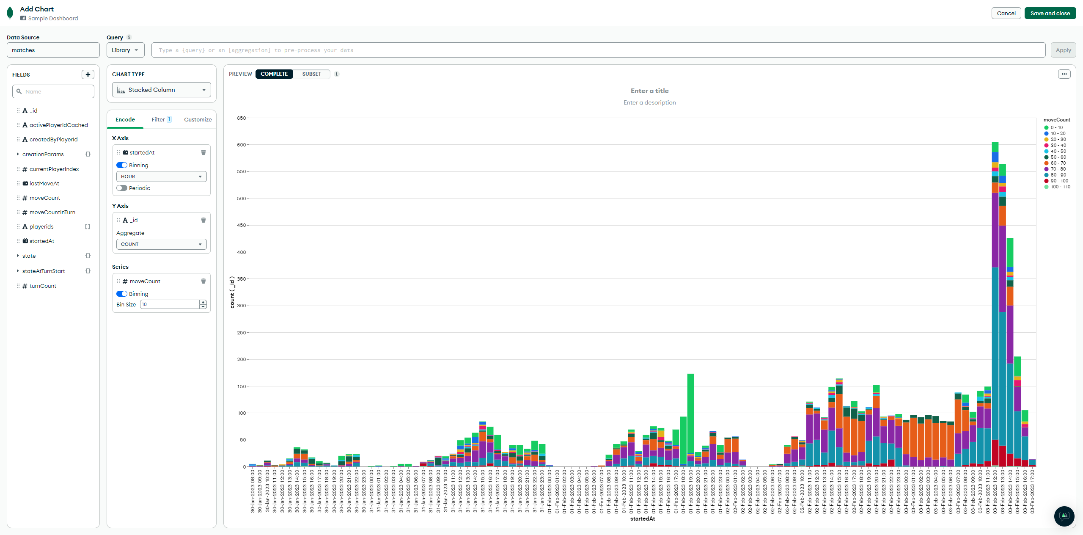This screenshot has height=535, width=1083.
Task: Click the Query info icon
Action: [129, 37]
